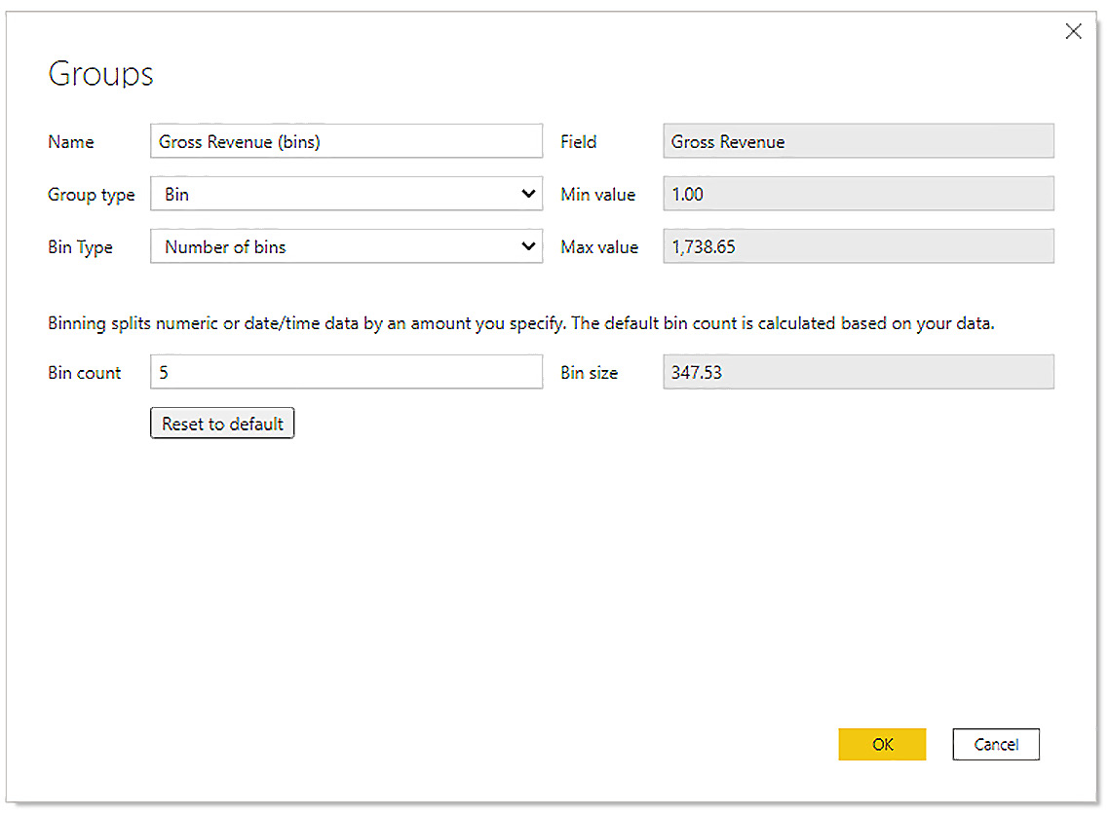
Task: Click Cancel to discard the grouping
Action: [996, 744]
